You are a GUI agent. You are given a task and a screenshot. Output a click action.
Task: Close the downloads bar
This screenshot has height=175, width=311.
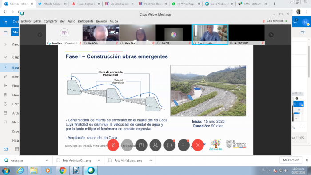point(307,160)
